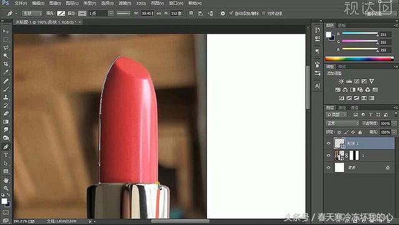Open the Filter menu
This screenshot has width=399, height=225.
point(125,3)
